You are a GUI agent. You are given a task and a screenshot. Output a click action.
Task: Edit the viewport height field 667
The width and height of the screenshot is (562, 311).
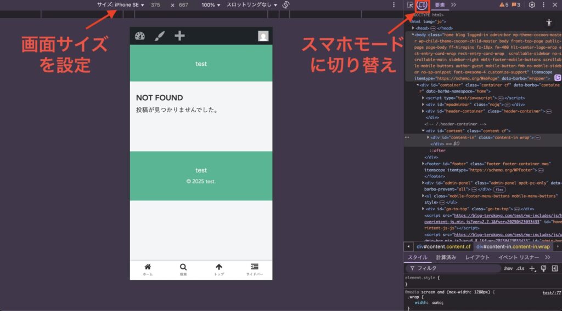[x=183, y=4]
